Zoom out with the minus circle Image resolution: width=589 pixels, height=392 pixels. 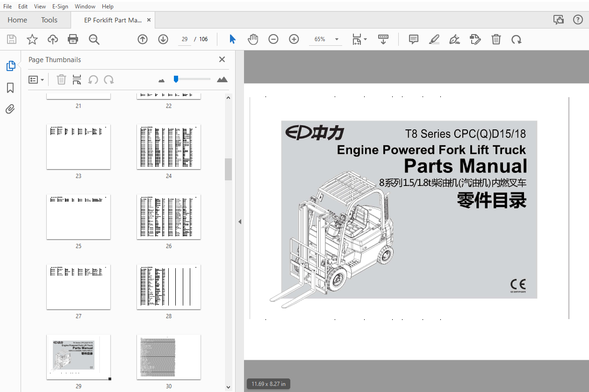coord(273,39)
